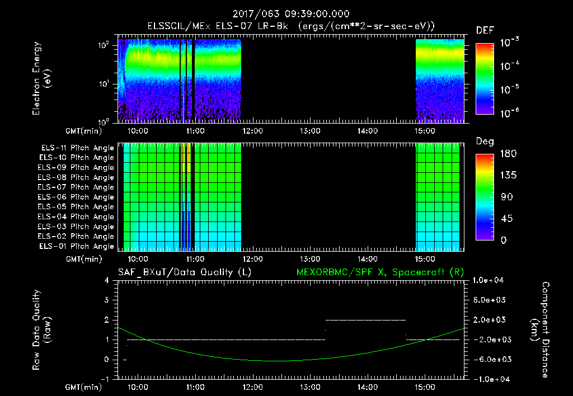Click the ELS-04 Pitch Angle row label
The image size is (573, 396).
pyautogui.click(x=76, y=216)
